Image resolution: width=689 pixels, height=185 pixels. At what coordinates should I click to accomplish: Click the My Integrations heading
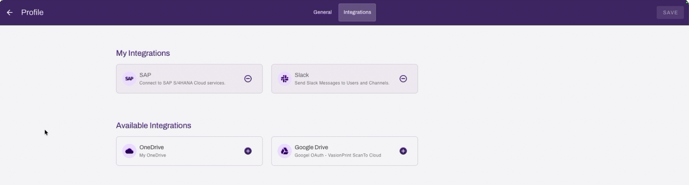point(143,53)
